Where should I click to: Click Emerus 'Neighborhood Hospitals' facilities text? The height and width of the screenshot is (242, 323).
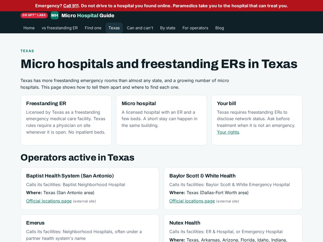tap(84, 235)
